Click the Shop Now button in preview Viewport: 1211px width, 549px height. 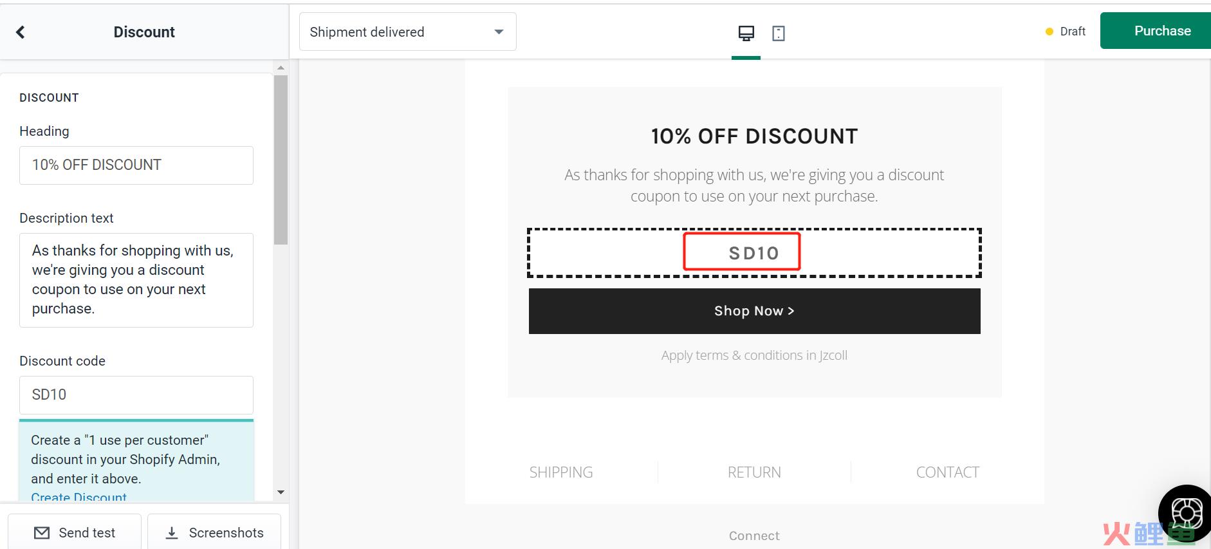point(754,311)
